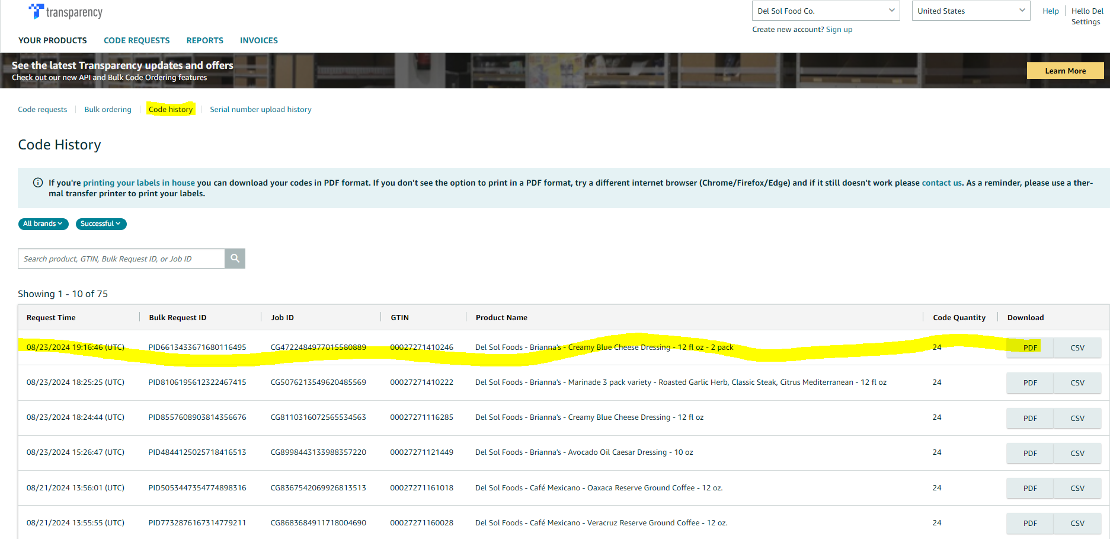Screen dimensions: 1110x539
Task: Download CSV for Avocado Oil Caesar Dressing
Action: 1077,453
